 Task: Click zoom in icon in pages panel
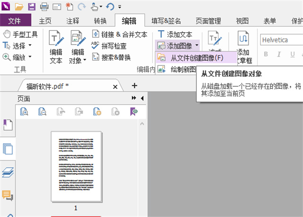tap(24, 112)
